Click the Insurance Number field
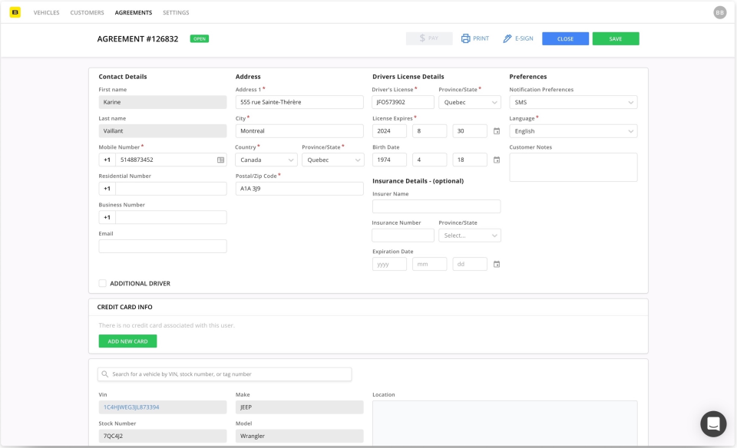Screen dimensions: 737x448 point(403,236)
